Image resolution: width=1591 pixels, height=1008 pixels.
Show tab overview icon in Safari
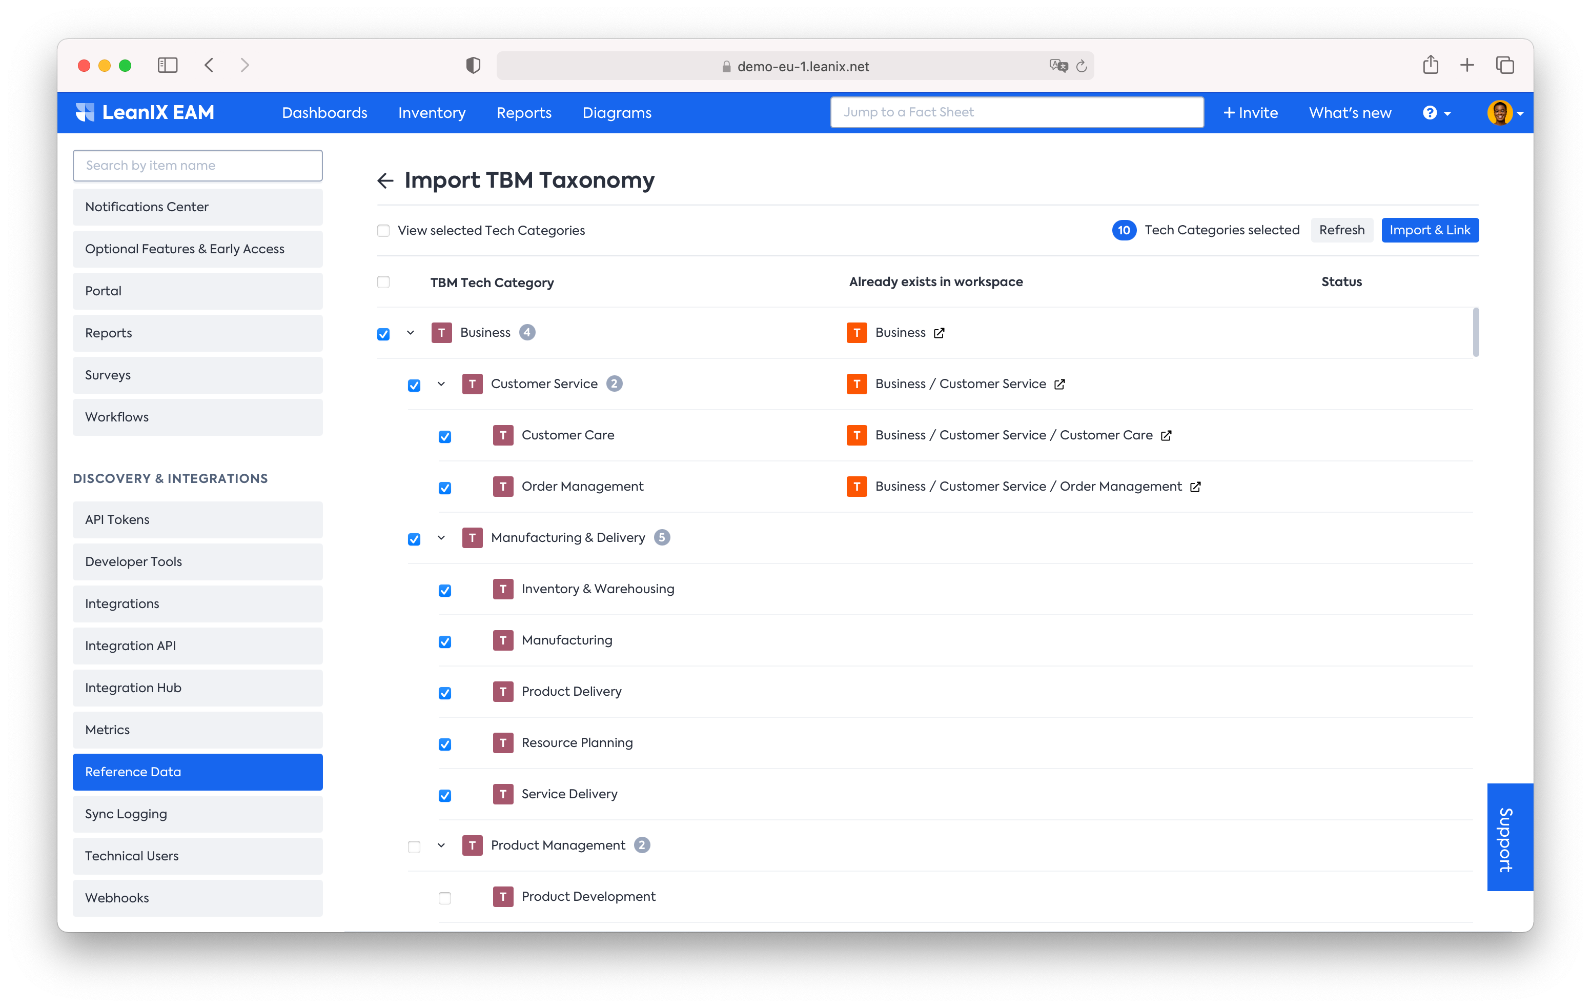click(1504, 66)
